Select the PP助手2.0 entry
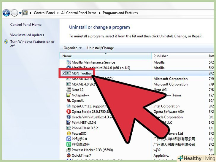The width and height of the screenshot is (216, 162). point(79,139)
